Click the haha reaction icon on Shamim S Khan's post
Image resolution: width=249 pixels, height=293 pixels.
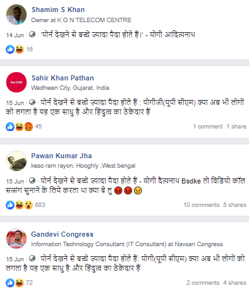(20, 49)
